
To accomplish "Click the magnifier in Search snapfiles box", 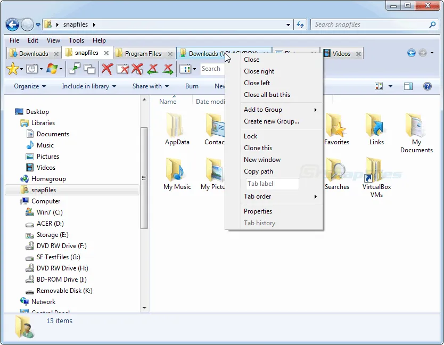I will 432,24.
